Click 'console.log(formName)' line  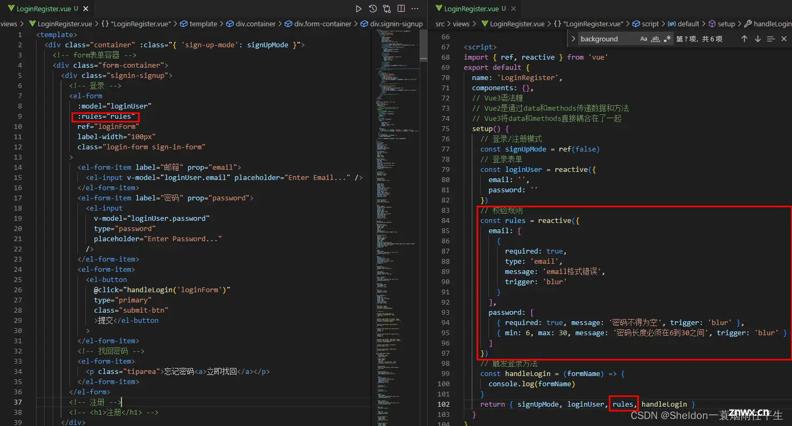531,384
